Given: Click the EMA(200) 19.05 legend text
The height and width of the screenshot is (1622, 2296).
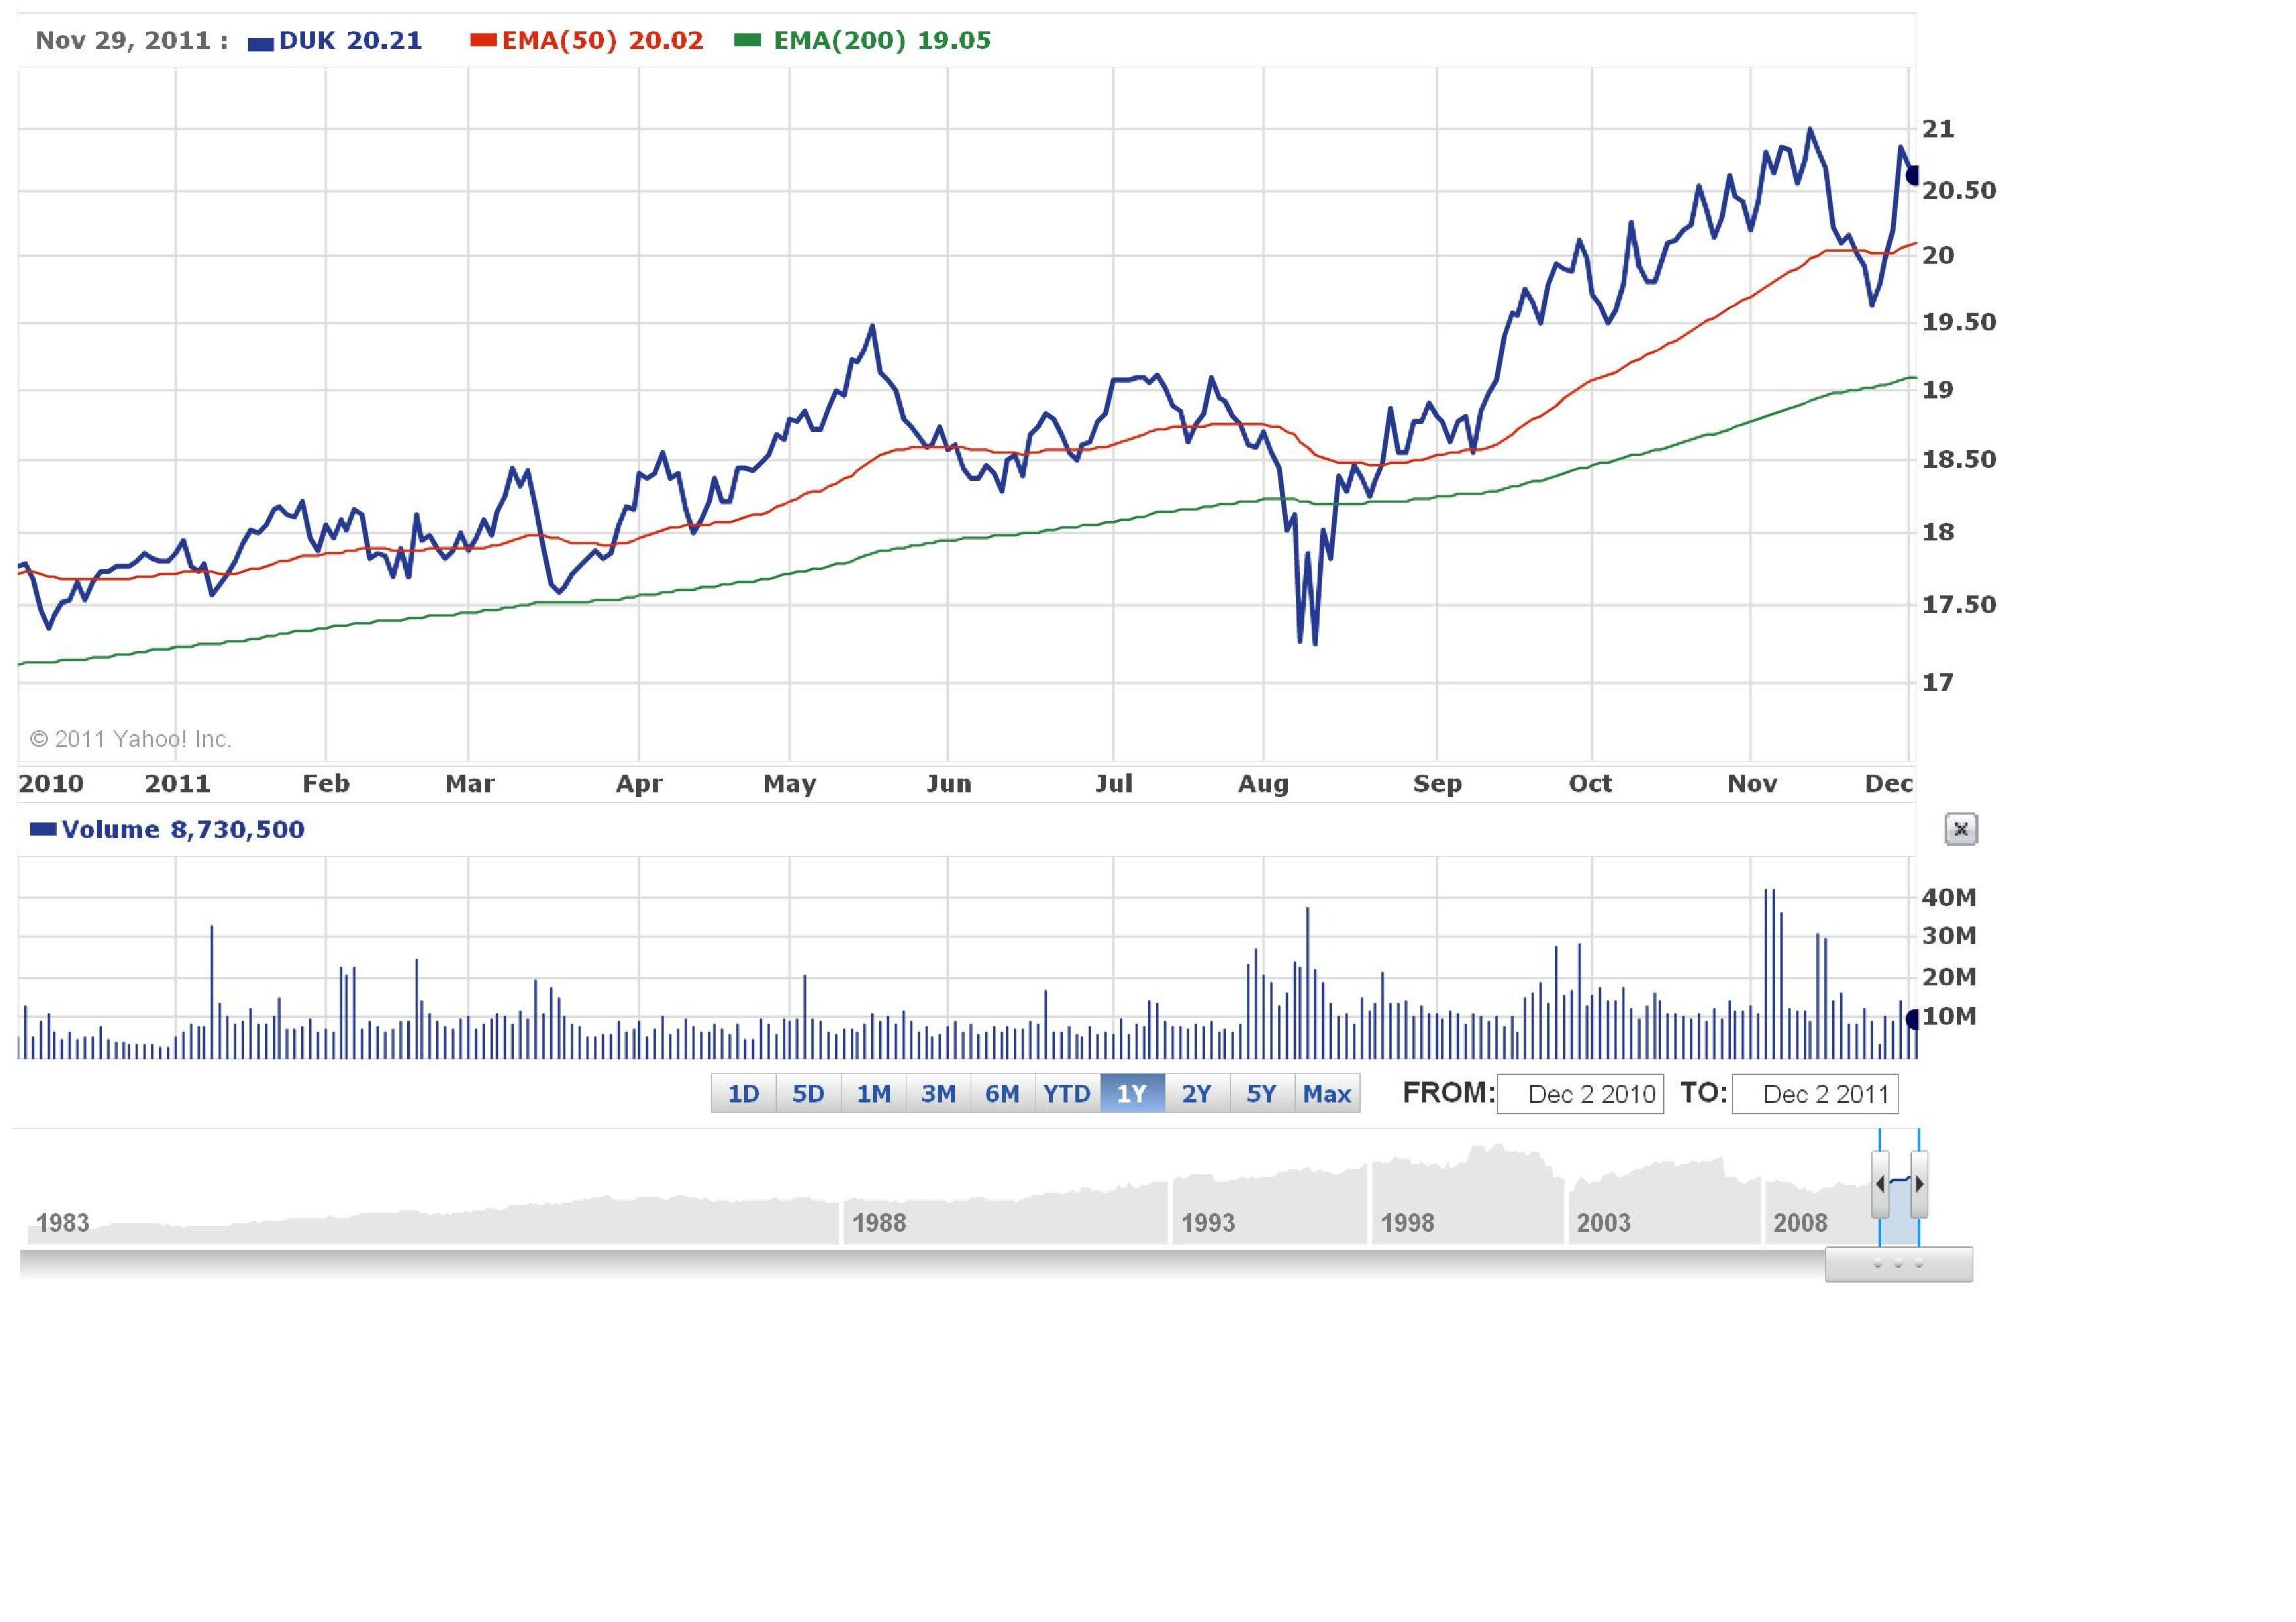Looking at the screenshot, I should pyautogui.click(x=882, y=41).
